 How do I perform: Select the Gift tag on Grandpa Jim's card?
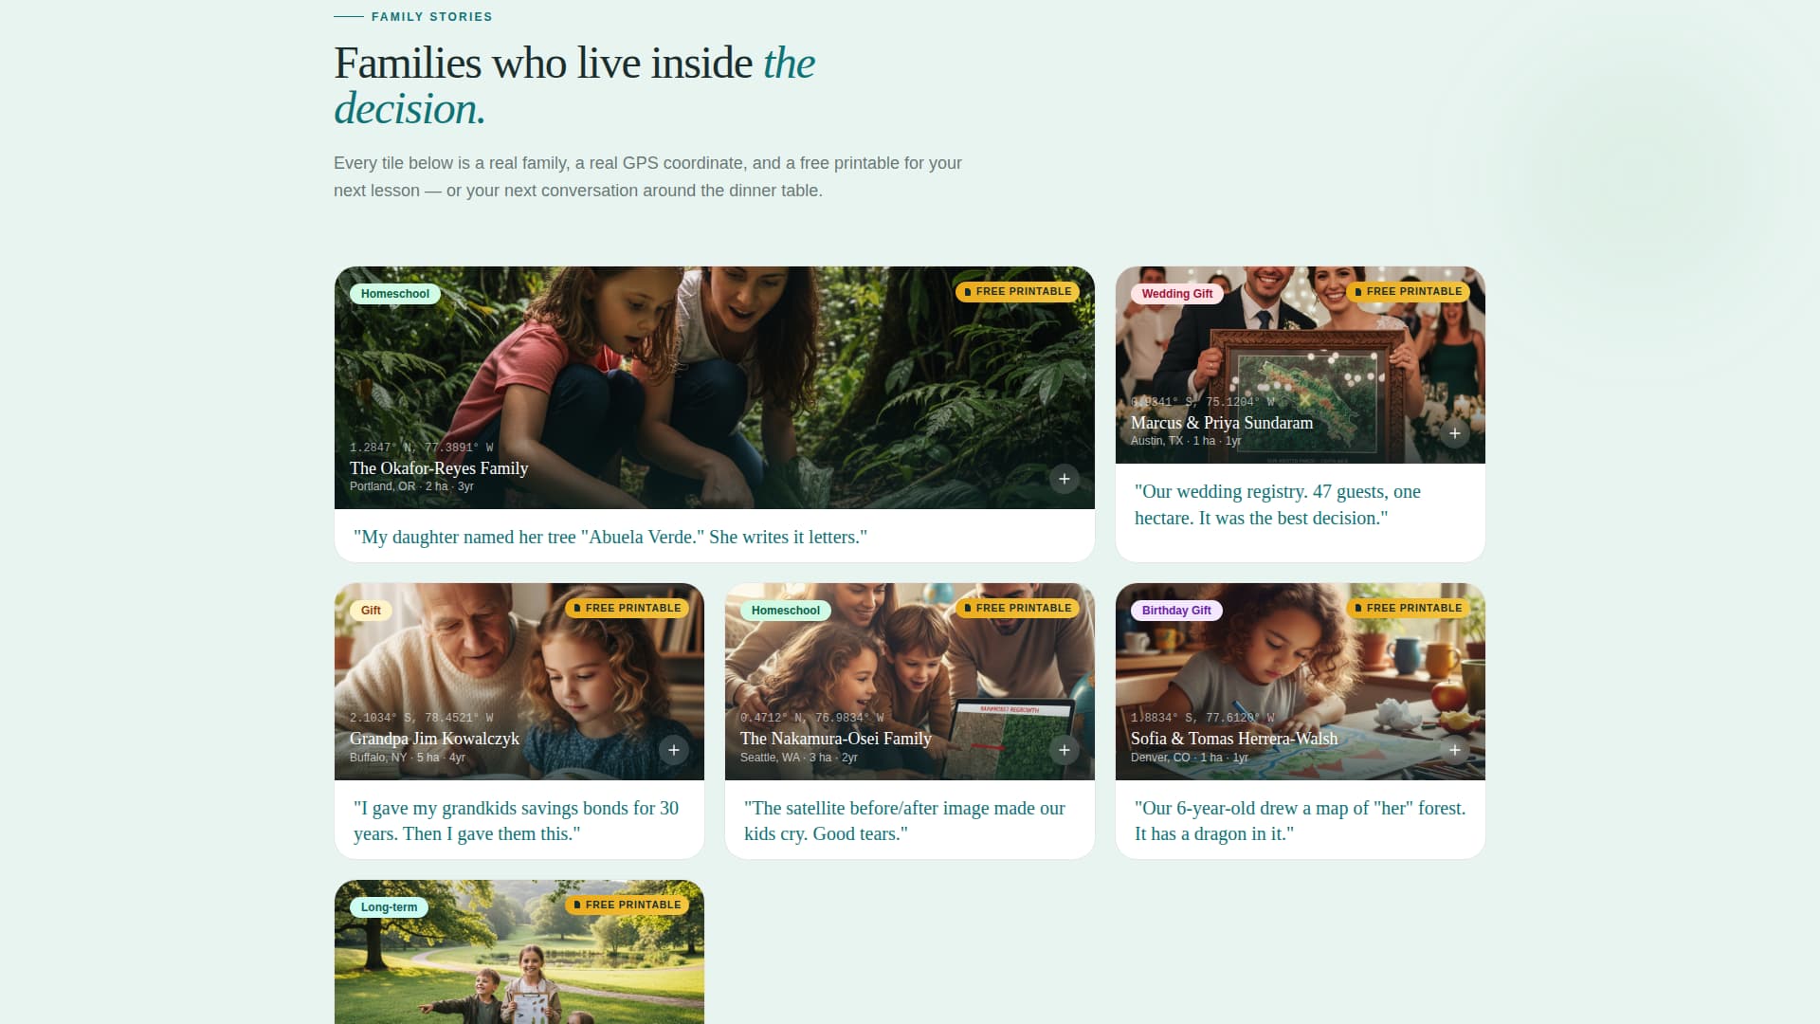(370, 611)
